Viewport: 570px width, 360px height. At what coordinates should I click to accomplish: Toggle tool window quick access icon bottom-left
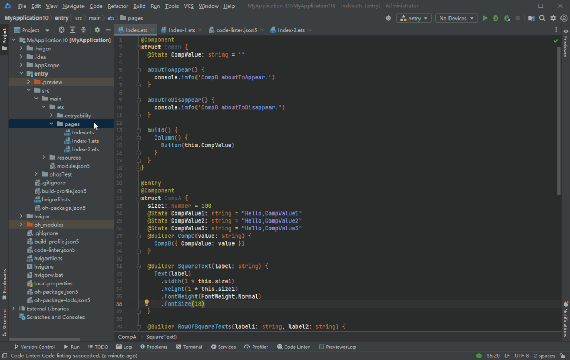pyautogui.click(x=5, y=356)
